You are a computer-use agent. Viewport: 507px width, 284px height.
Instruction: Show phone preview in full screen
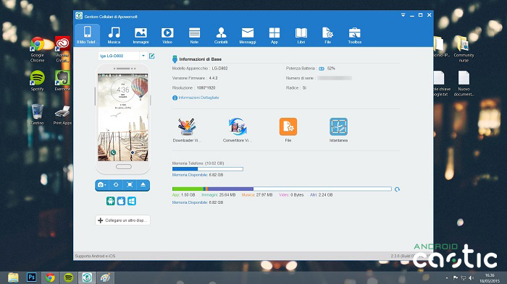(x=130, y=185)
